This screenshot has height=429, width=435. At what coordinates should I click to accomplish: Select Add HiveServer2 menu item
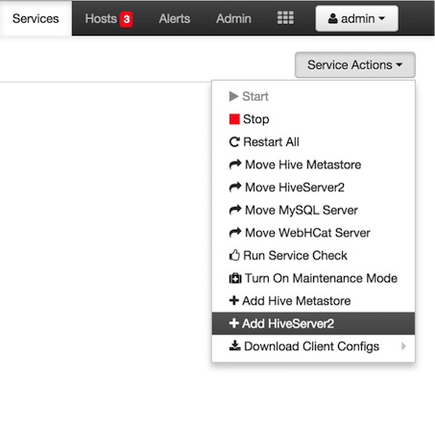[x=313, y=323]
